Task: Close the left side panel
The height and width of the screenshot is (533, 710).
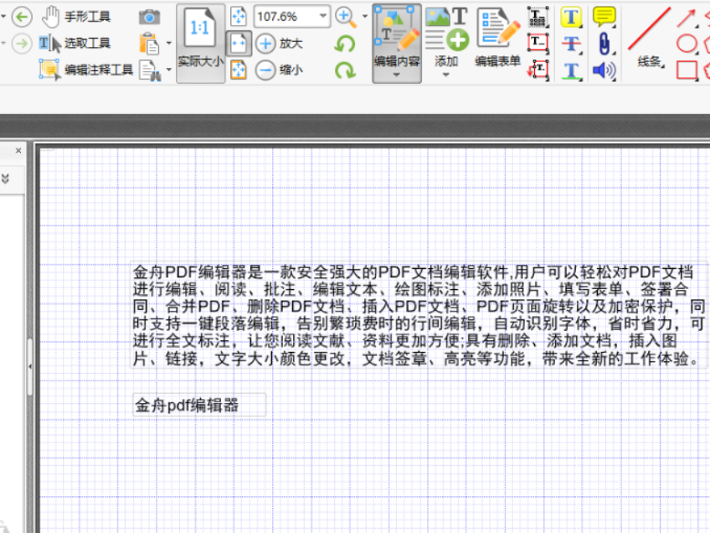Action: pos(18,150)
